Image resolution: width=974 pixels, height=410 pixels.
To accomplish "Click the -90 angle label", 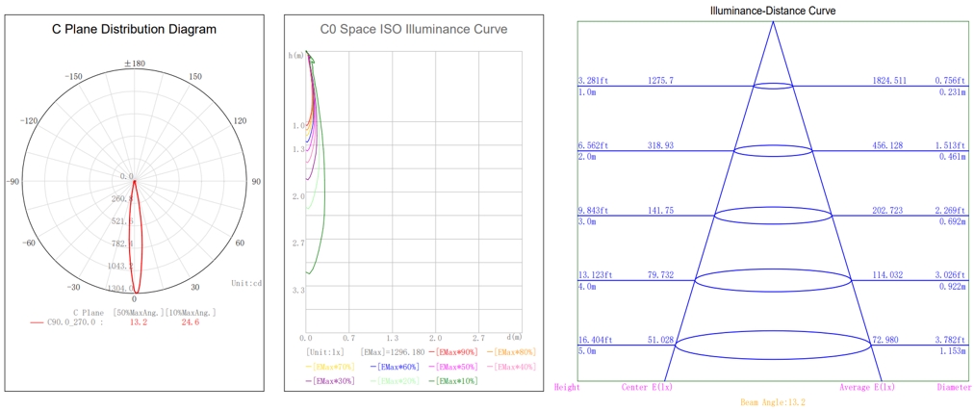I will [14, 181].
